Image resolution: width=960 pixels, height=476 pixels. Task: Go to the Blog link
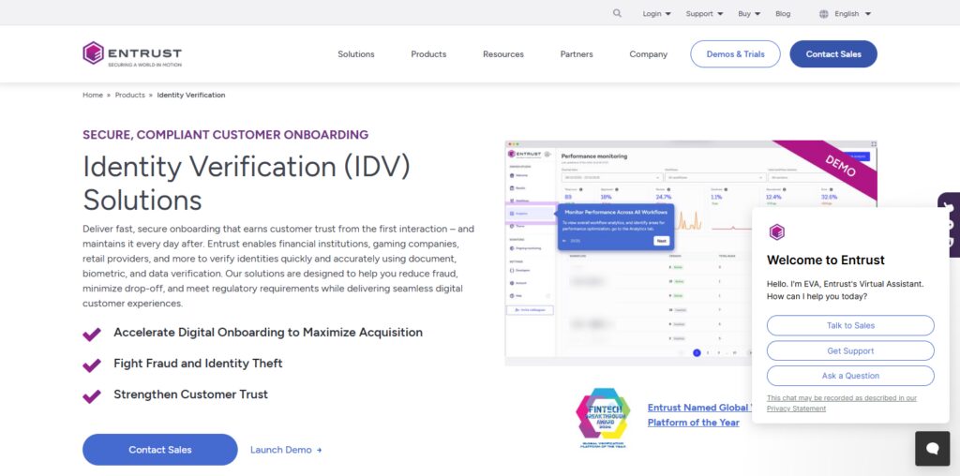pyautogui.click(x=783, y=13)
